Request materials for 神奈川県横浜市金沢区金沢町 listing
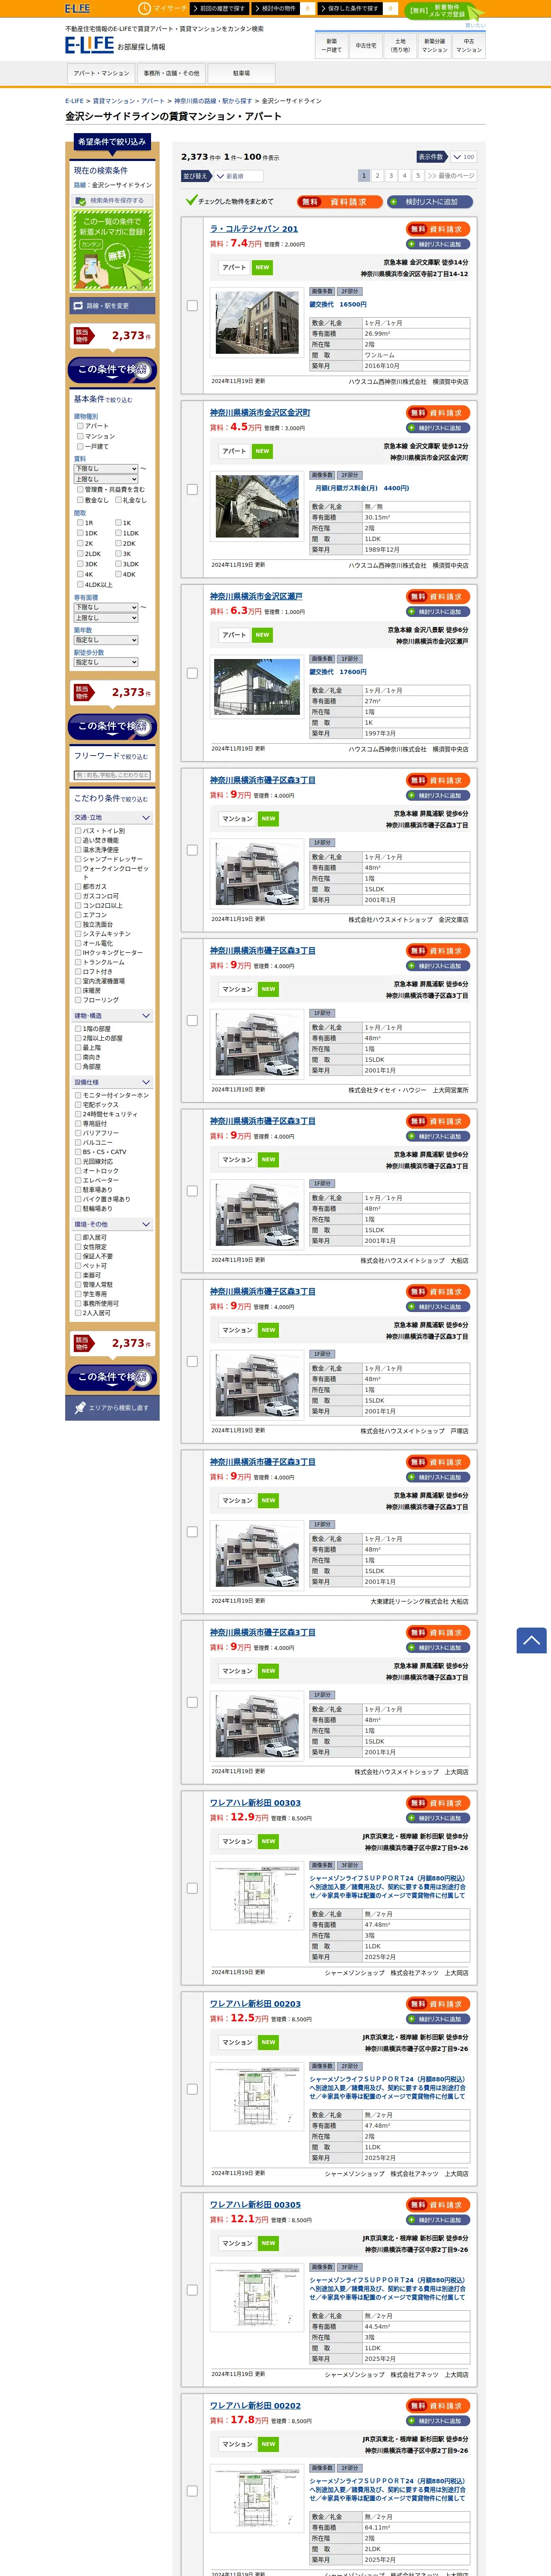This screenshot has height=2576, width=551. (439, 413)
